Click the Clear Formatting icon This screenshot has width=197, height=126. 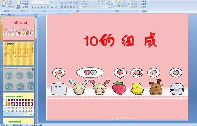click(58, 3)
